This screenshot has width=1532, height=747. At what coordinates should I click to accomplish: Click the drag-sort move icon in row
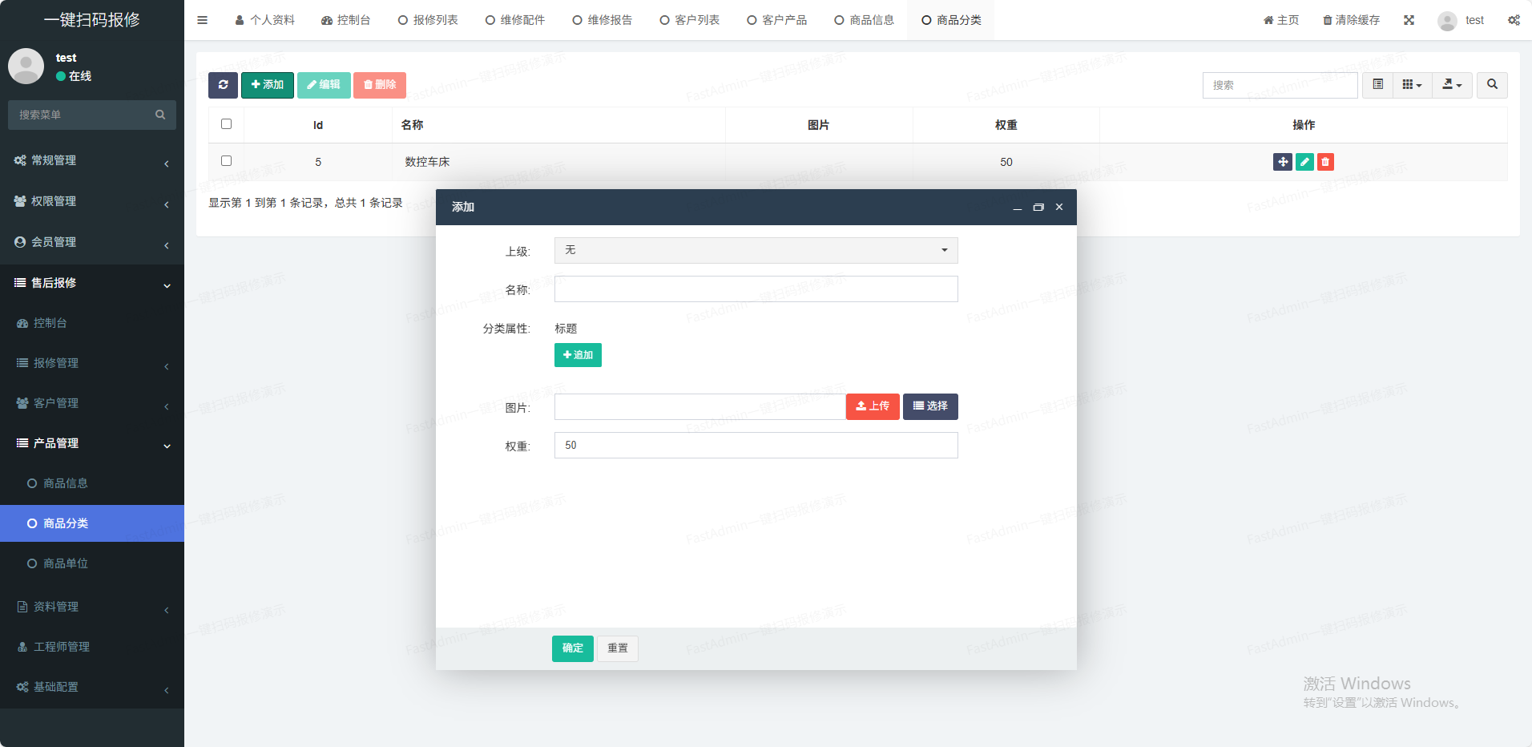pyautogui.click(x=1282, y=162)
